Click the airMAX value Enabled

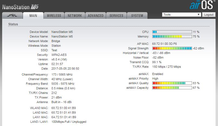tap(157, 74)
